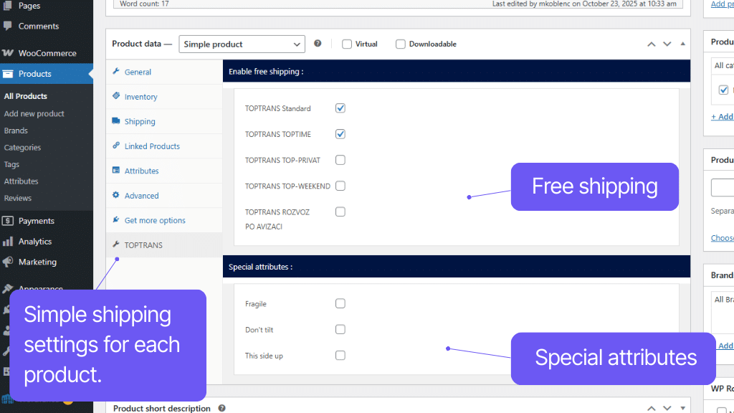This screenshot has height=413, width=734.
Task: Check the This side up option
Action: pos(340,356)
